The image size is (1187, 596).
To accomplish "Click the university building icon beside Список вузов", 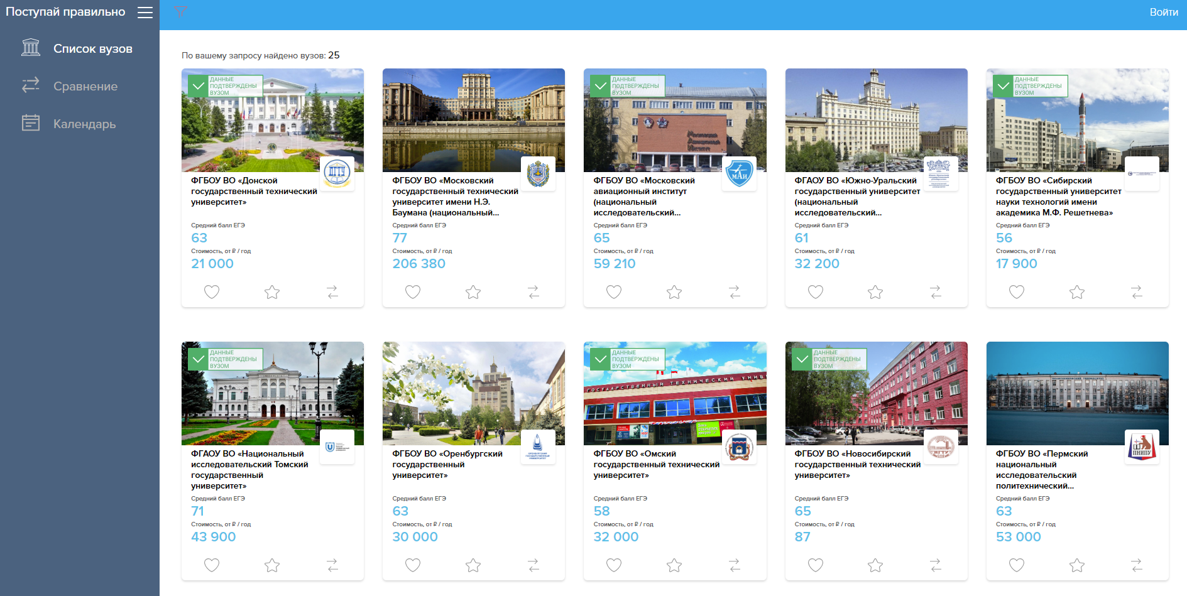I will [31, 47].
